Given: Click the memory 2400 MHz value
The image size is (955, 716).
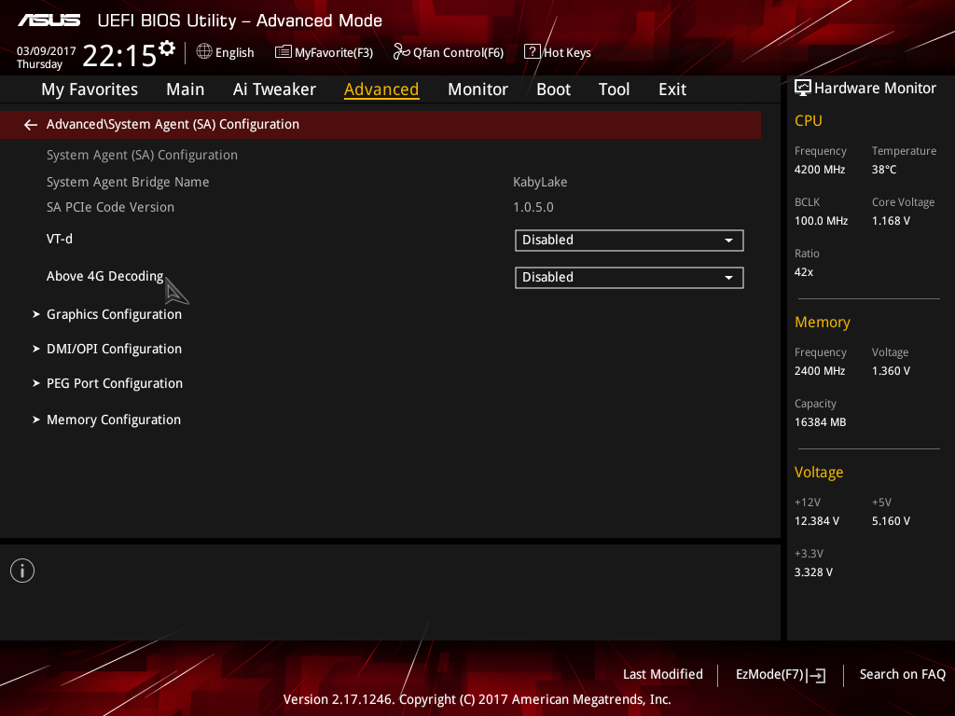Looking at the screenshot, I should point(819,371).
